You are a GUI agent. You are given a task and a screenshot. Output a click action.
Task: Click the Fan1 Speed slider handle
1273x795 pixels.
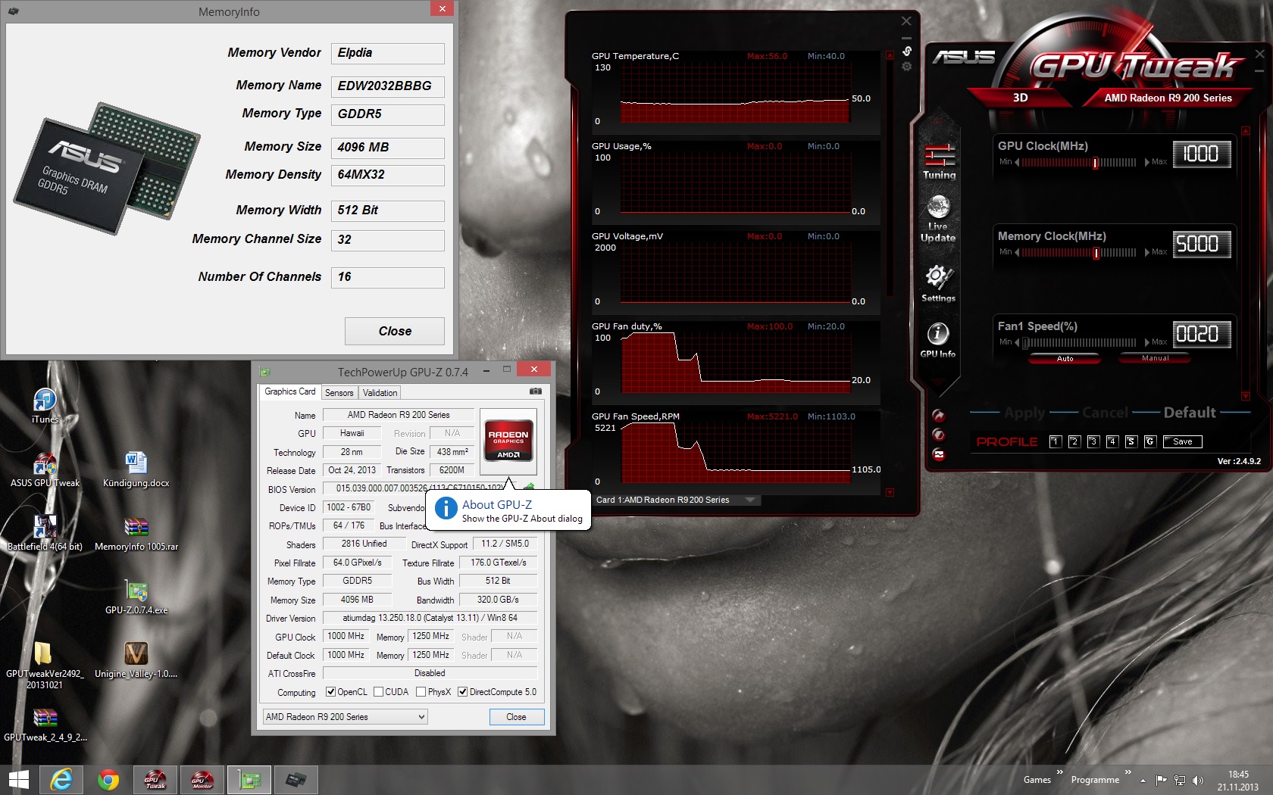click(1026, 343)
